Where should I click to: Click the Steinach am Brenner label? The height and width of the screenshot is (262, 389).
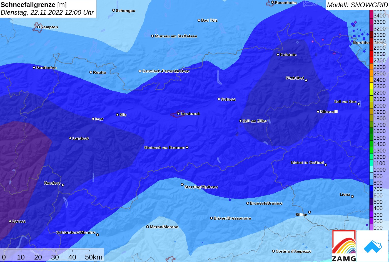[164, 147]
